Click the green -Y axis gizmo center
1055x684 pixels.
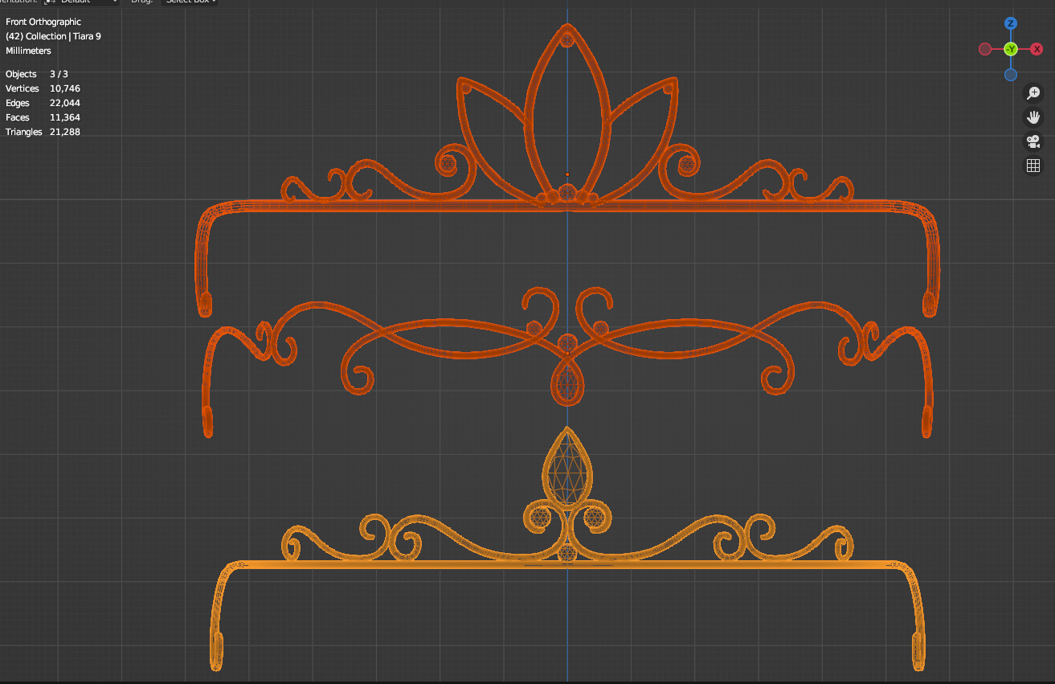(1011, 50)
